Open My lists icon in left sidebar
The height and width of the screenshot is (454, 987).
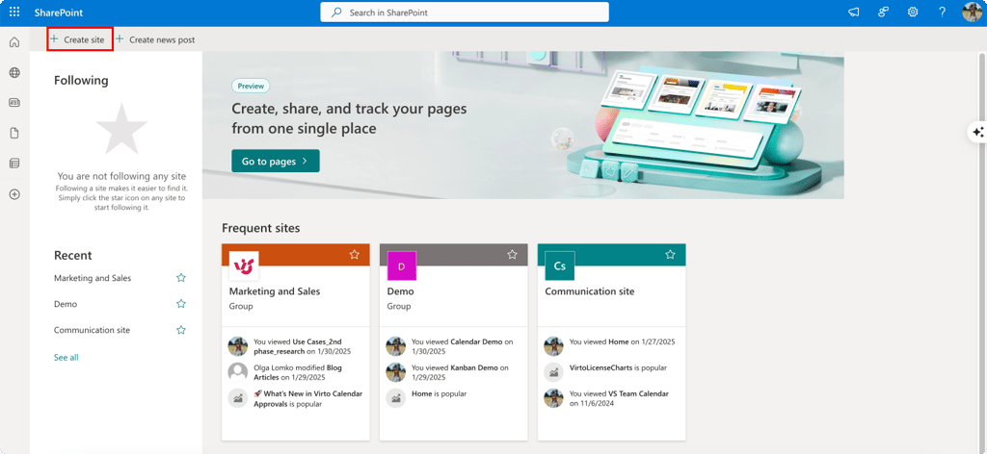14,164
